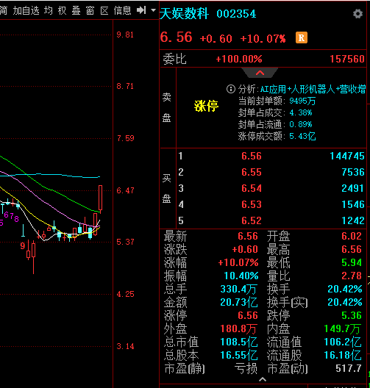
Task: Collapse the sell panel with red chevron
Action: click(x=260, y=73)
